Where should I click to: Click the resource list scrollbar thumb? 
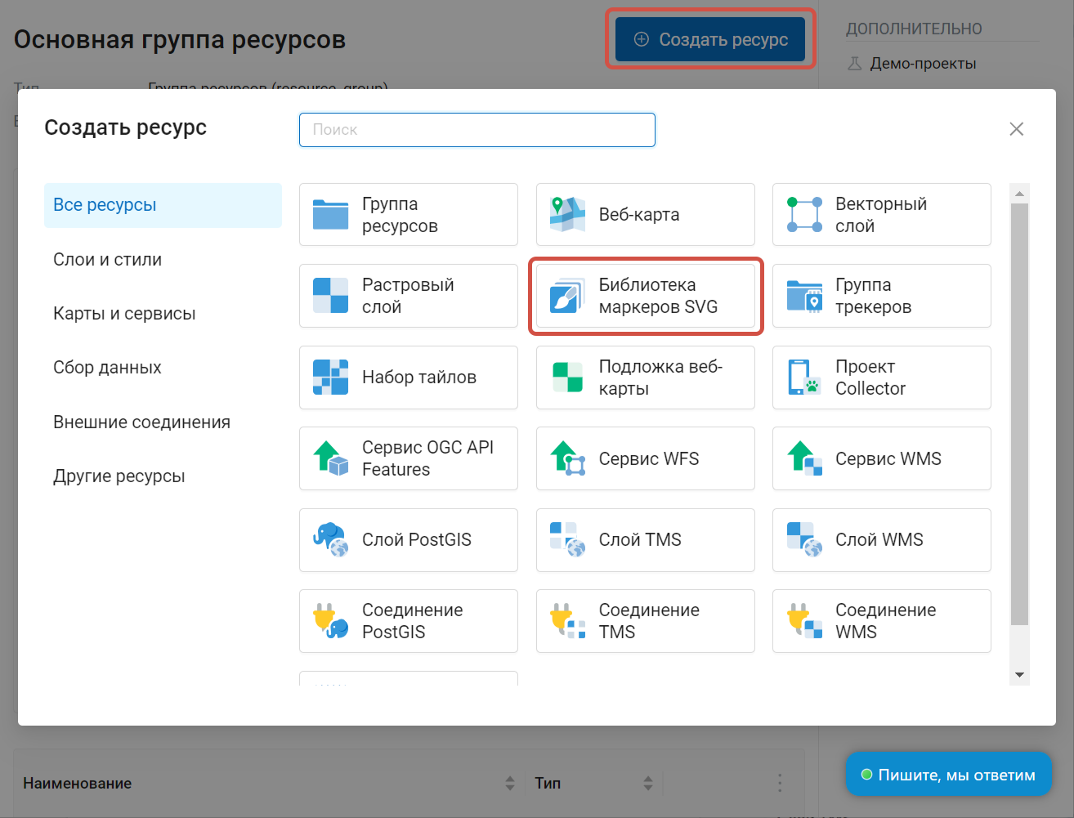[1019, 414]
